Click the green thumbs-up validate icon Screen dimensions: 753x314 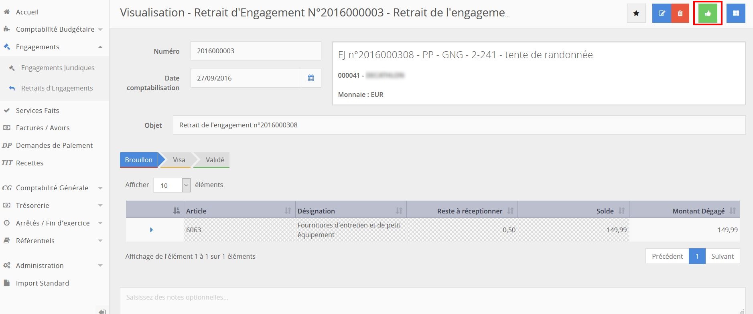point(708,13)
